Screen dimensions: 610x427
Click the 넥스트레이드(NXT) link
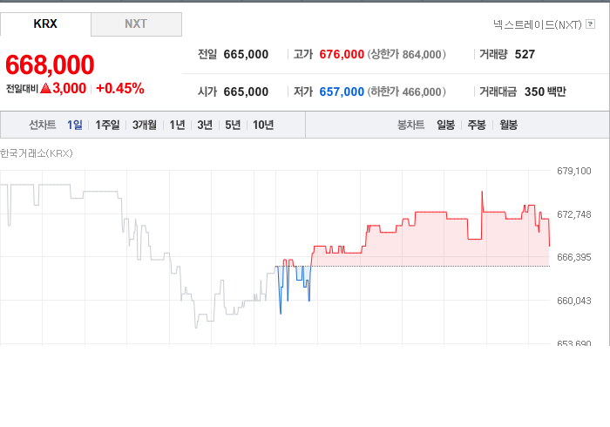click(x=538, y=24)
